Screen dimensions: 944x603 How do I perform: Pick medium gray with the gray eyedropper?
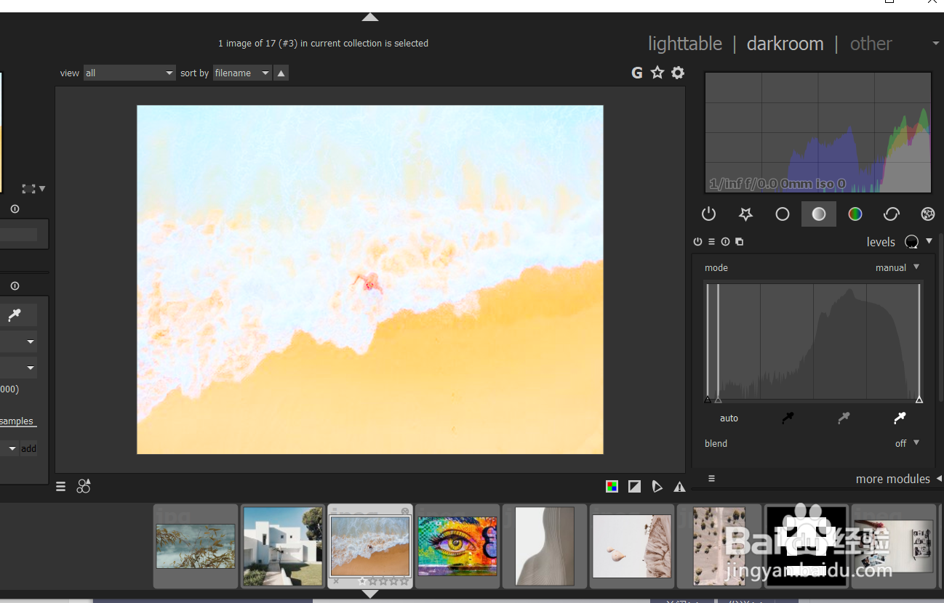[x=844, y=418]
